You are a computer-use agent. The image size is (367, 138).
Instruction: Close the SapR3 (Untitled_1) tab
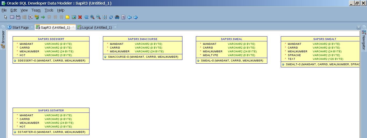73,27
